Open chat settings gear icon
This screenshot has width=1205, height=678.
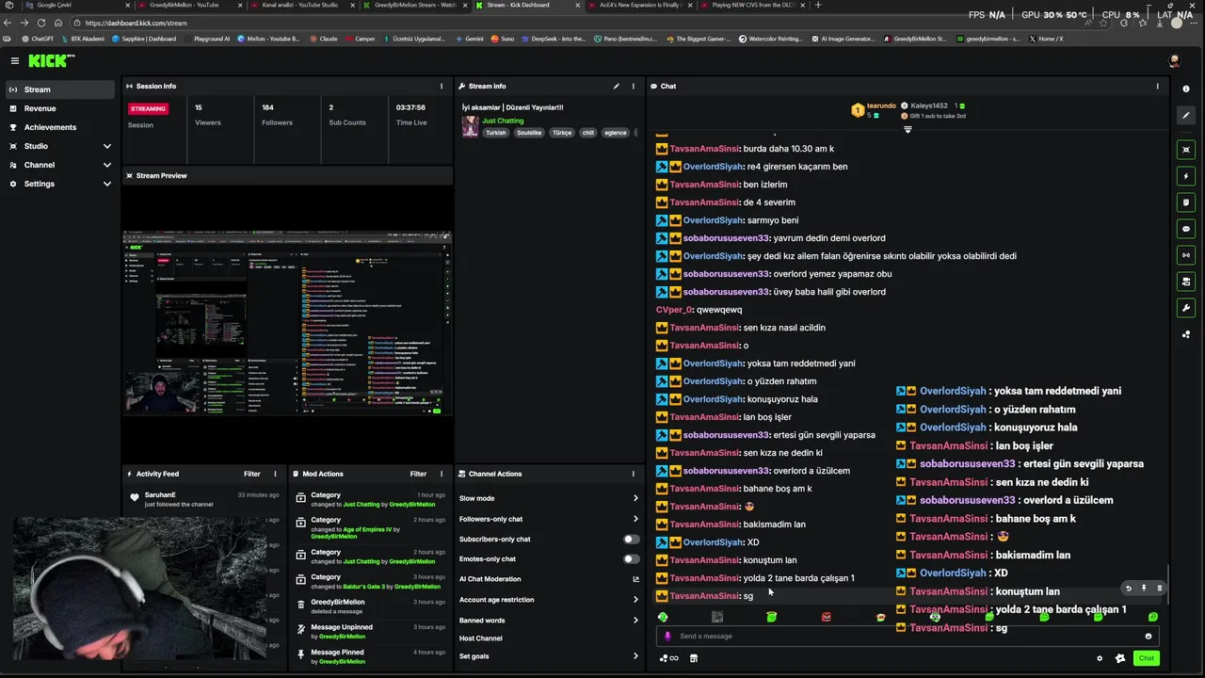1100,658
